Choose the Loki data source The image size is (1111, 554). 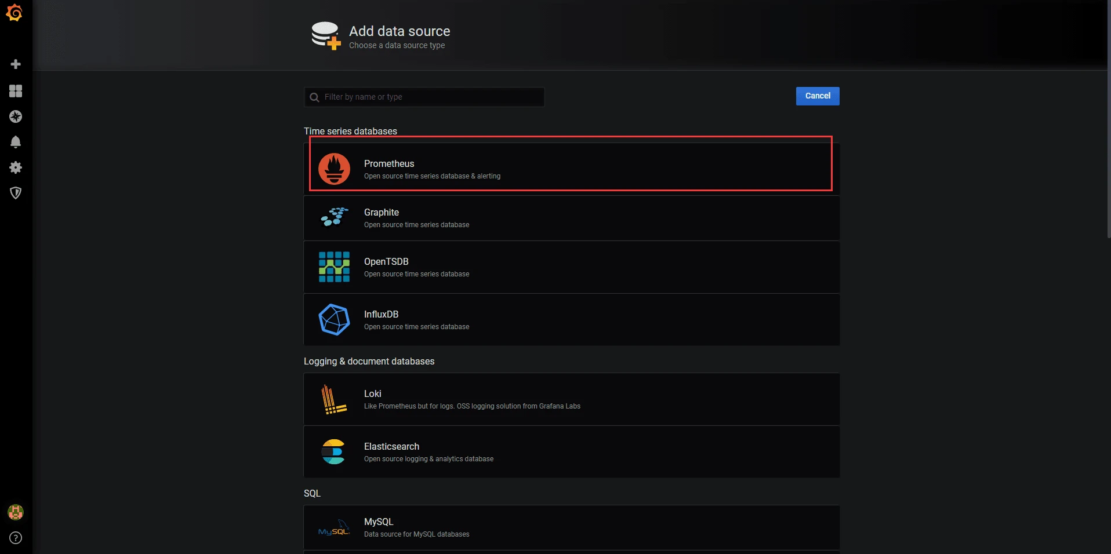pos(571,399)
